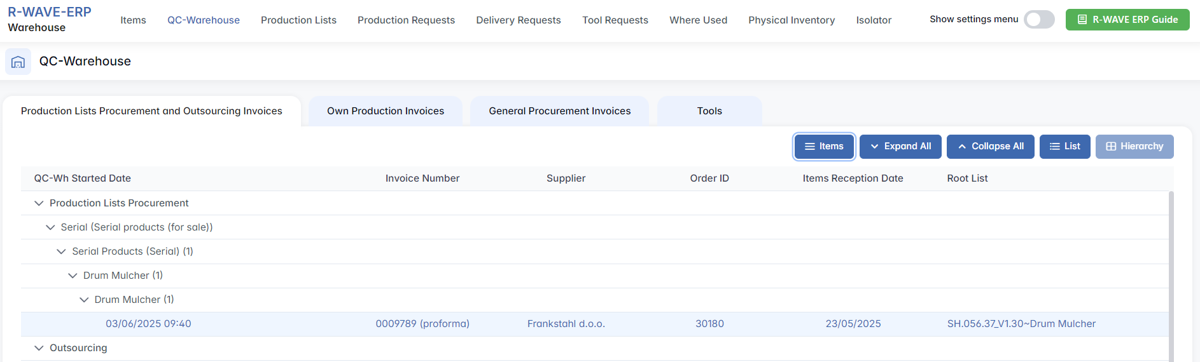Collapse the Serial (Serial products for sale) node
Screen dimensions: 1200x362
coord(50,227)
